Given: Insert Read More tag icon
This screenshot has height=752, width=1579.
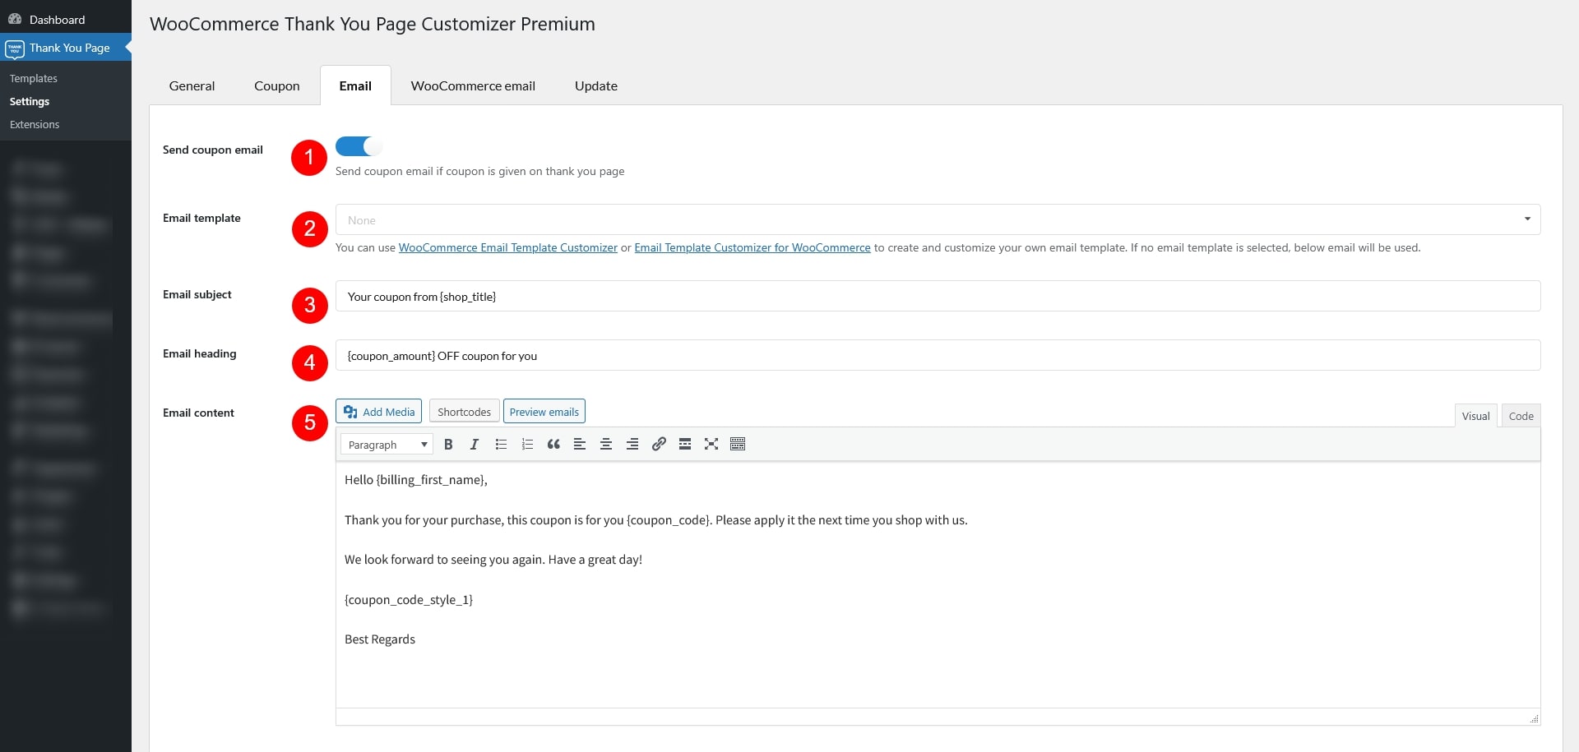Looking at the screenshot, I should coord(685,445).
